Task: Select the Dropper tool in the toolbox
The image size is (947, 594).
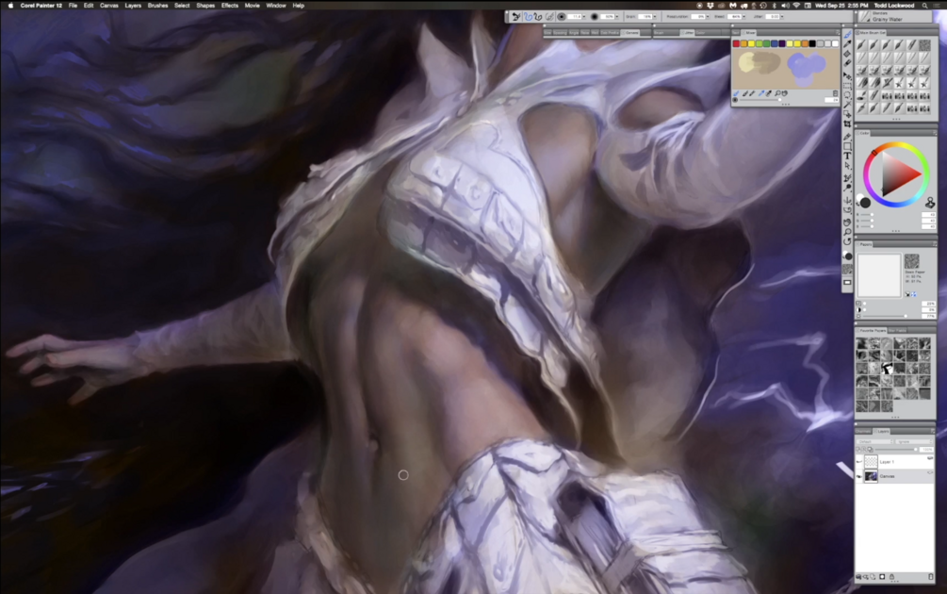Action: click(x=847, y=43)
